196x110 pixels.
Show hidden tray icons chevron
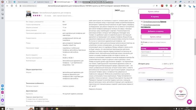(174, 109)
